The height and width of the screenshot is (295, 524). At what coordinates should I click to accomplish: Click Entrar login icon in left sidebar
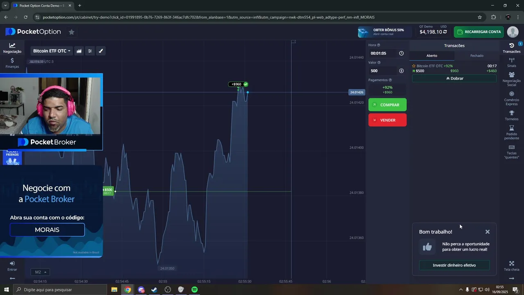[x=12, y=266]
